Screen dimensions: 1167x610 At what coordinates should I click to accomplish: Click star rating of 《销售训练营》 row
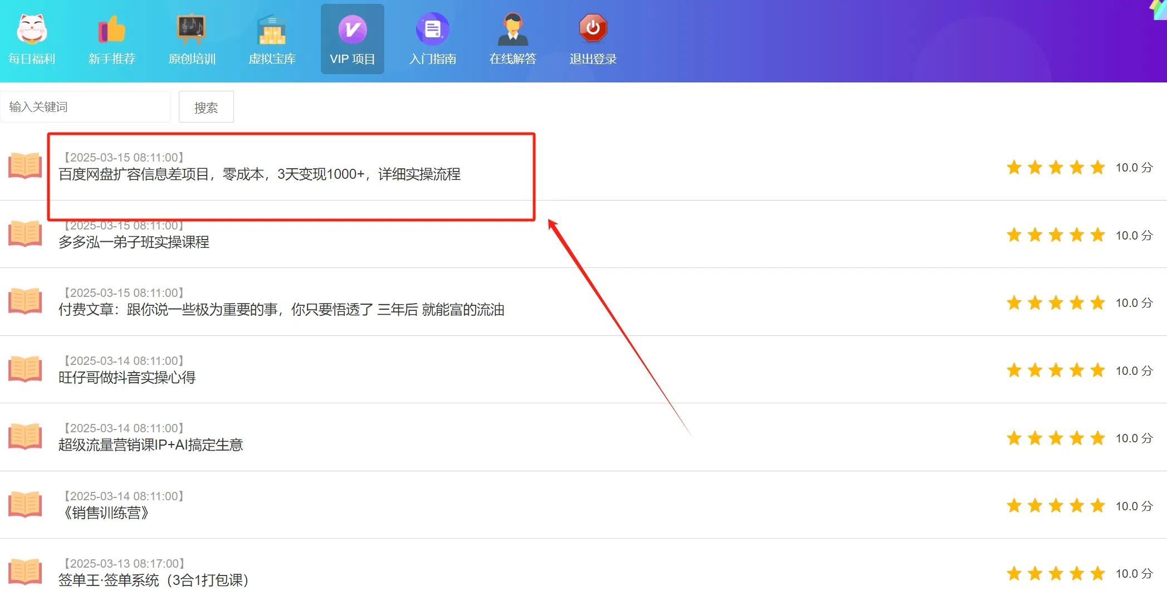(1056, 506)
